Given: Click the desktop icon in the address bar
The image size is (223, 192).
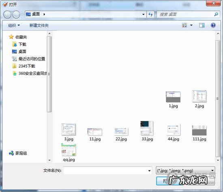Looking at the screenshot, I should (28, 14).
